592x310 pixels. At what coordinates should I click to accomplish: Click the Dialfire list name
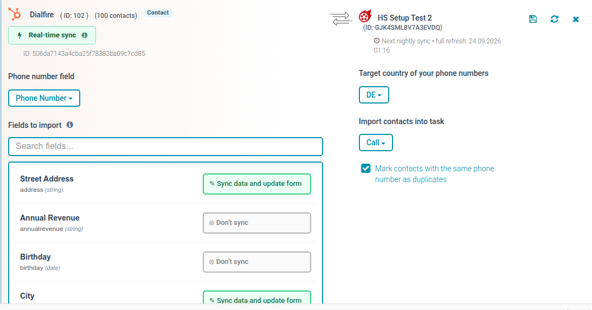click(x=42, y=15)
